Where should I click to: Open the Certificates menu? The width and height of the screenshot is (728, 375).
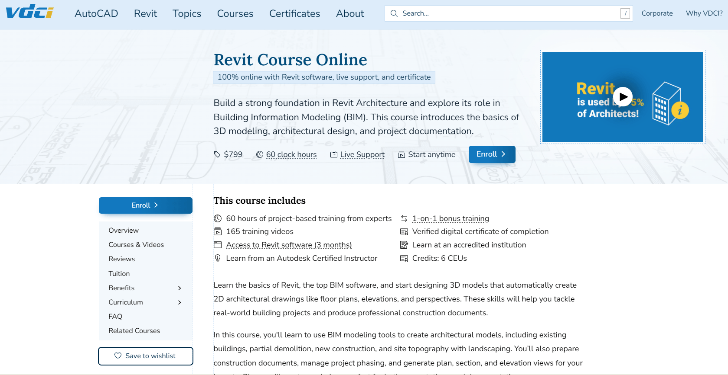click(295, 13)
